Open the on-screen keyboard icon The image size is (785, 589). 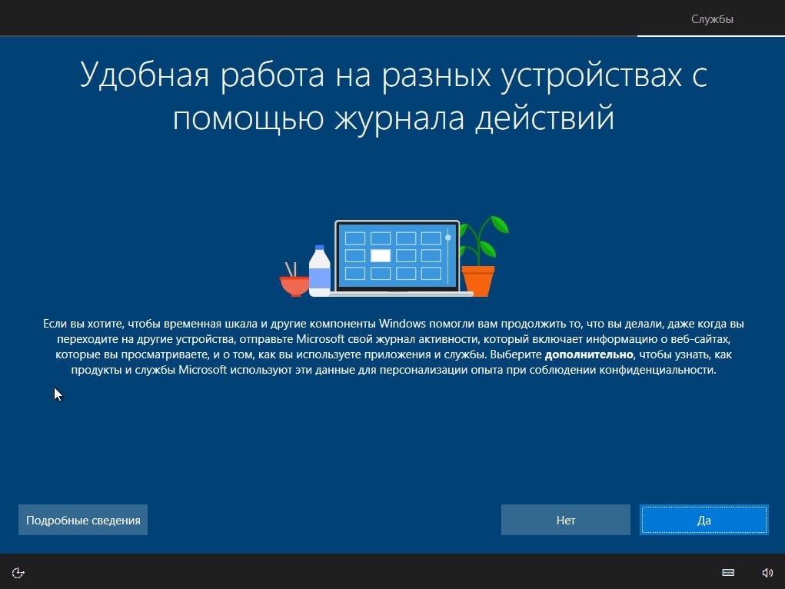pos(728,572)
